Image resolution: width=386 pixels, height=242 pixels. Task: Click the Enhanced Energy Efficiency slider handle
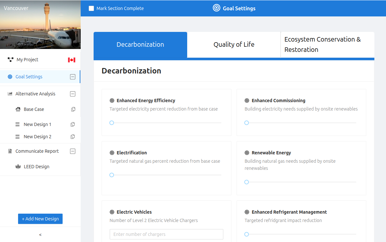pos(112,123)
